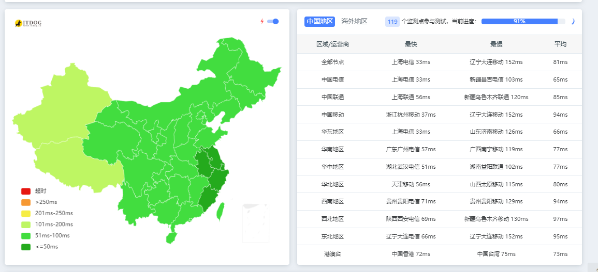Toggle the blue switch above the map
Screen dimensions: 598x272
tap(273, 22)
